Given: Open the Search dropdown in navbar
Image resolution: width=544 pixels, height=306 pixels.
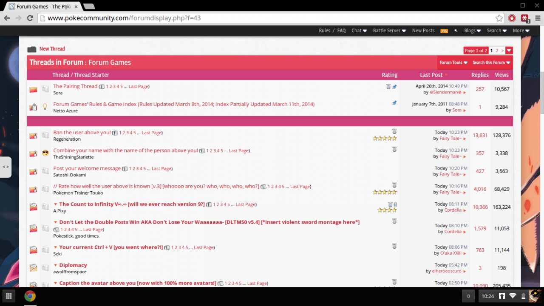Looking at the screenshot, I should point(497,31).
